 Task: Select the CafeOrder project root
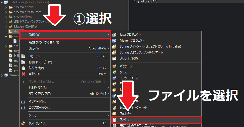pyautogui.click(x=17, y=2)
